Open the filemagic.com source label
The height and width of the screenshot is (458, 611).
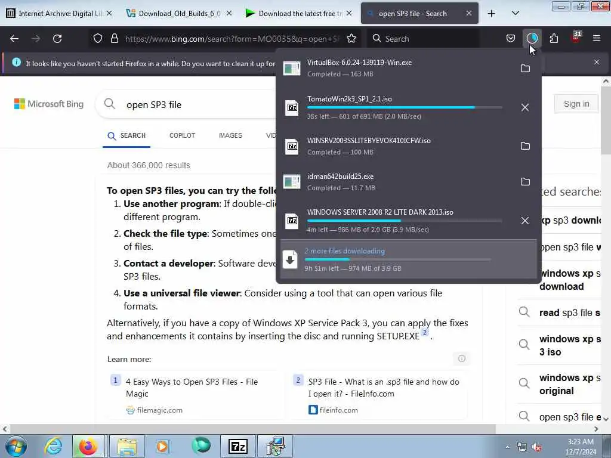click(x=160, y=410)
